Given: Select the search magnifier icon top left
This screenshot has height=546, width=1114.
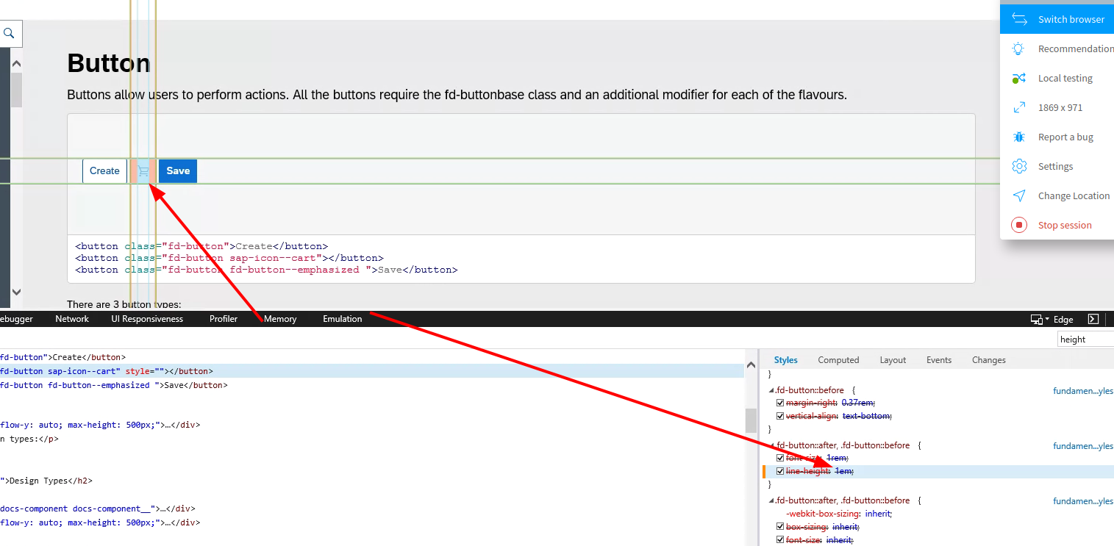Looking at the screenshot, I should point(10,33).
